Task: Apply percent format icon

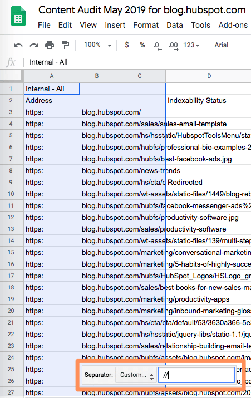Action: 142,45
